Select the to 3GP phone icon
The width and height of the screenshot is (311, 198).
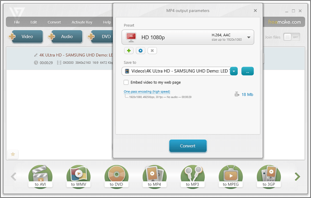tap(269, 176)
